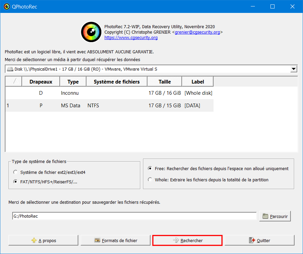Click the arrow icon on Rechercher button
The height and width of the screenshot is (254, 303).
click(176, 240)
